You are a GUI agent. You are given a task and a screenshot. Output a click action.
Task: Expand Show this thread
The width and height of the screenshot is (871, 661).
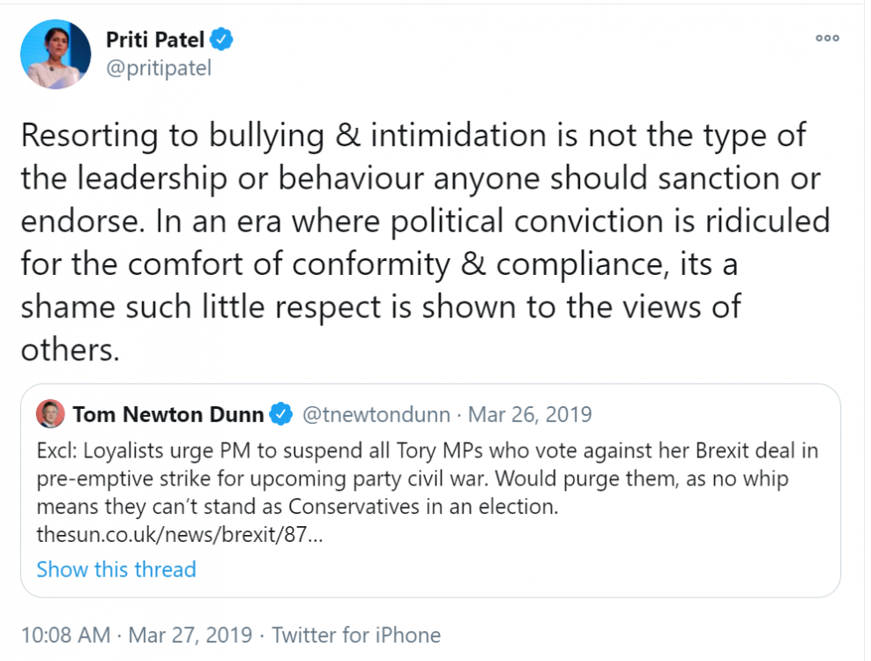coord(116,569)
